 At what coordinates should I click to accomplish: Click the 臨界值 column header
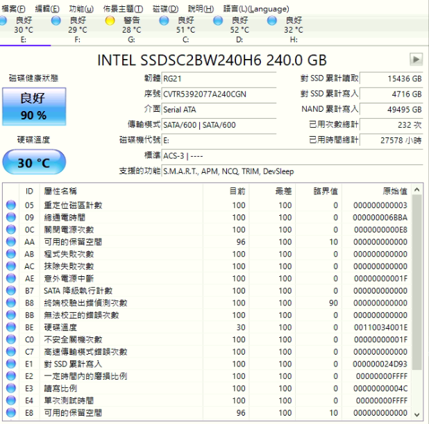coord(319,191)
